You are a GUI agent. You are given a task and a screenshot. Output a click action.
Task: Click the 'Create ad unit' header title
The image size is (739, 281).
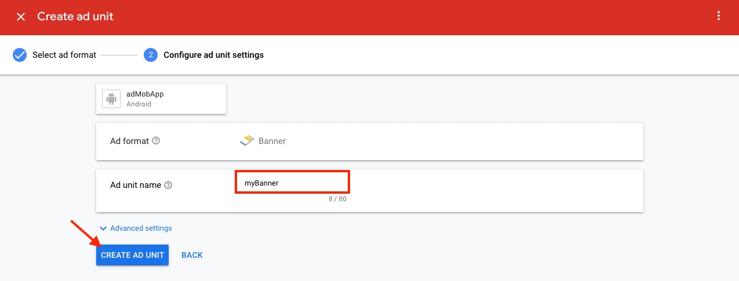(75, 16)
